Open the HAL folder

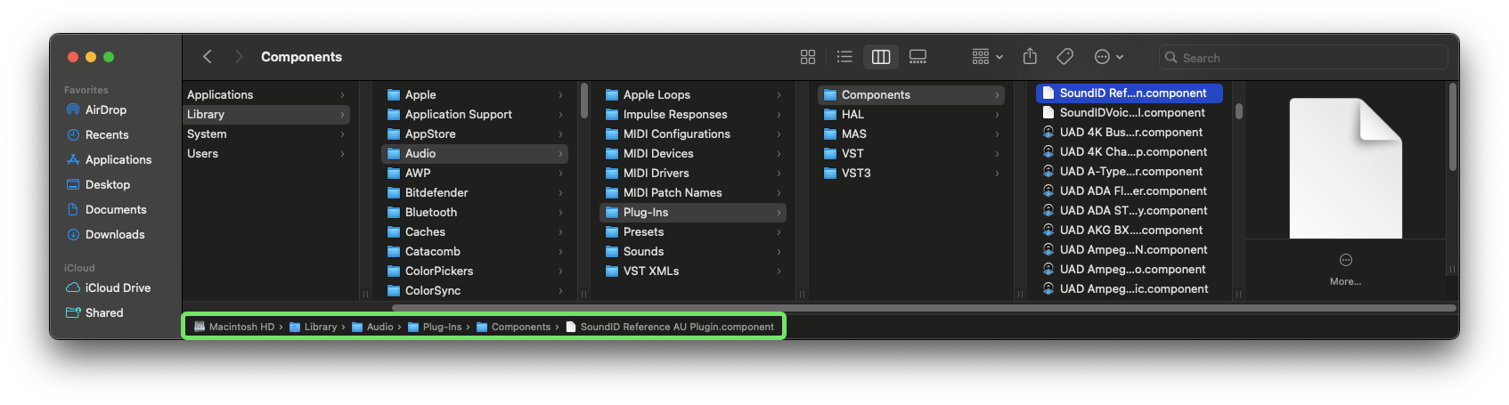[911, 114]
